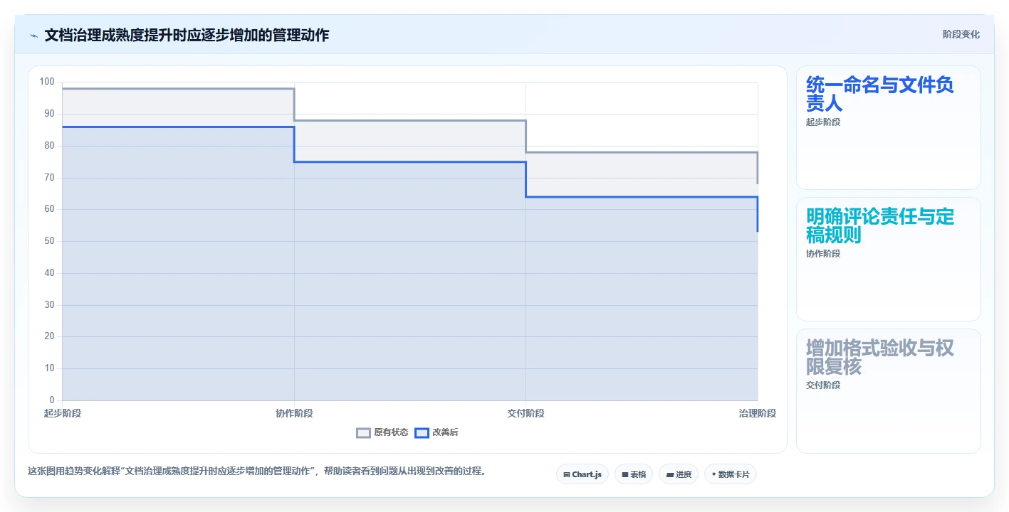
Task: Click the 数据卡片 tag icon
Action: pos(713,474)
